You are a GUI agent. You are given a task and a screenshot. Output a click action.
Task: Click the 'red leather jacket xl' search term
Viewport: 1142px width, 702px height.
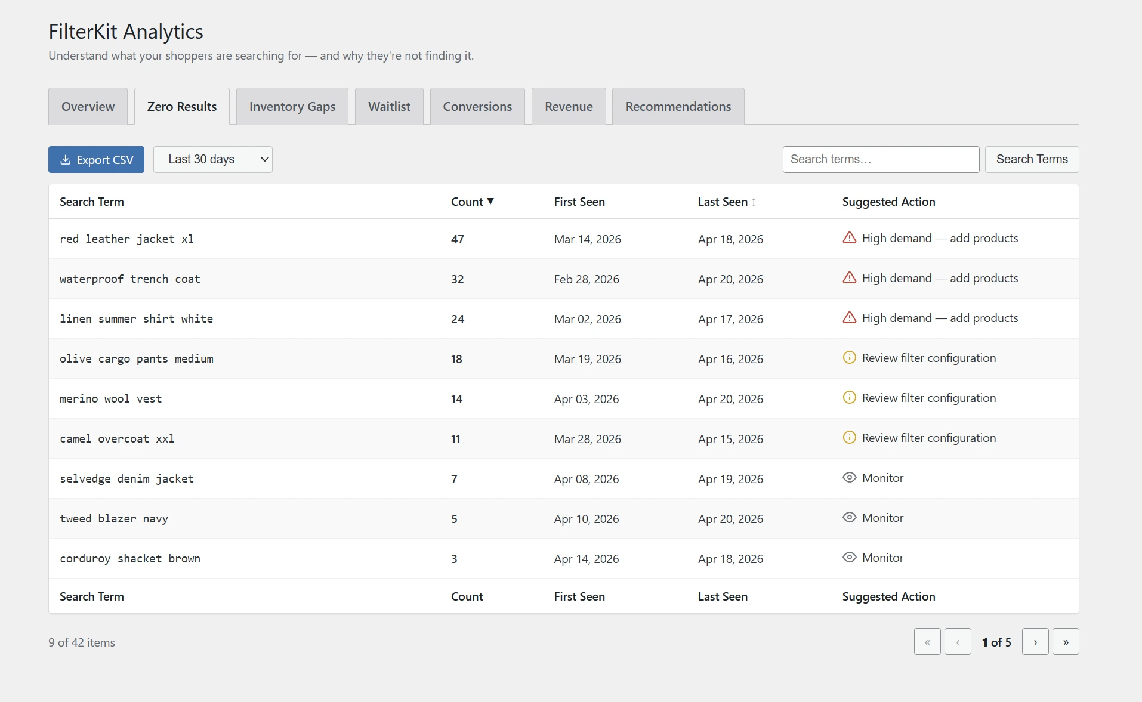126,239
